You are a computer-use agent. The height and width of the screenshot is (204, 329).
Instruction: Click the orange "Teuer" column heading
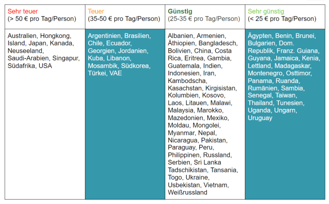pos(97,11)
